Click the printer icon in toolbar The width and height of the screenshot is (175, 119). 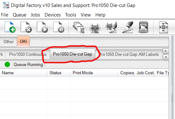point(95,28)
